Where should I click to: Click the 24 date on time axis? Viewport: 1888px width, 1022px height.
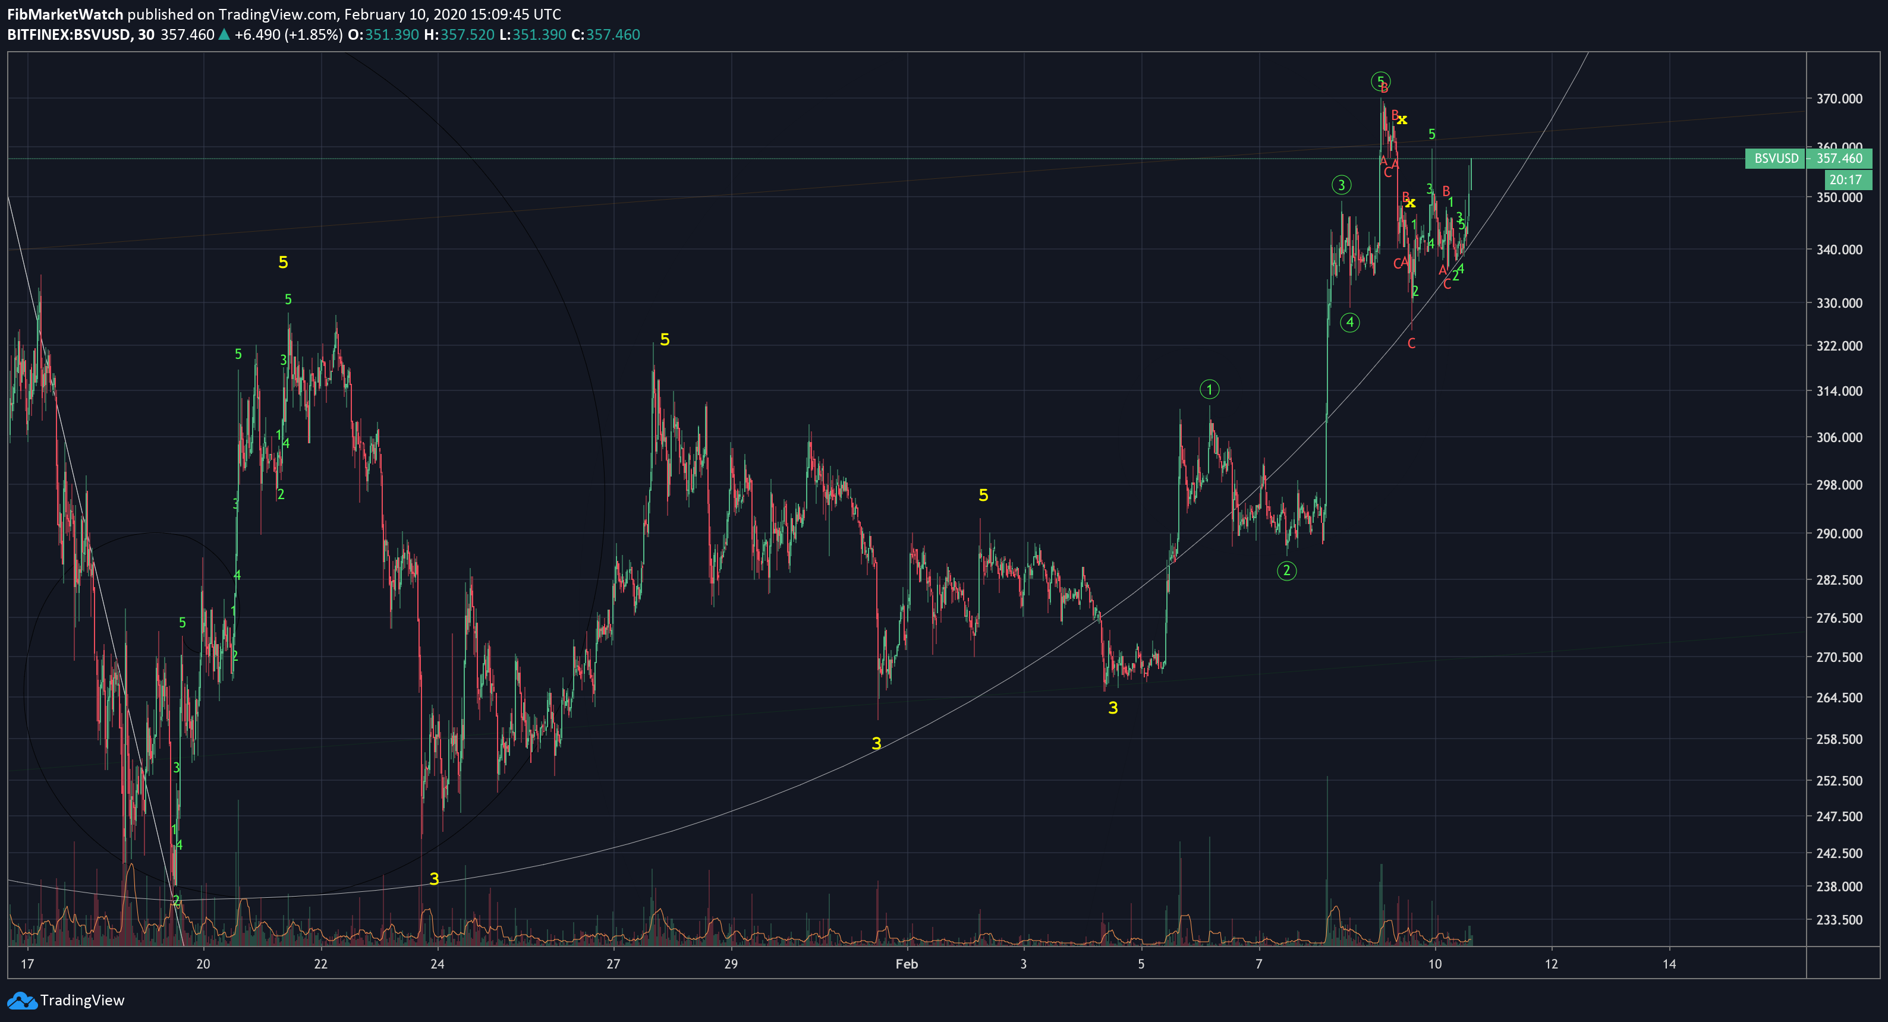click(x=438, y=964)
